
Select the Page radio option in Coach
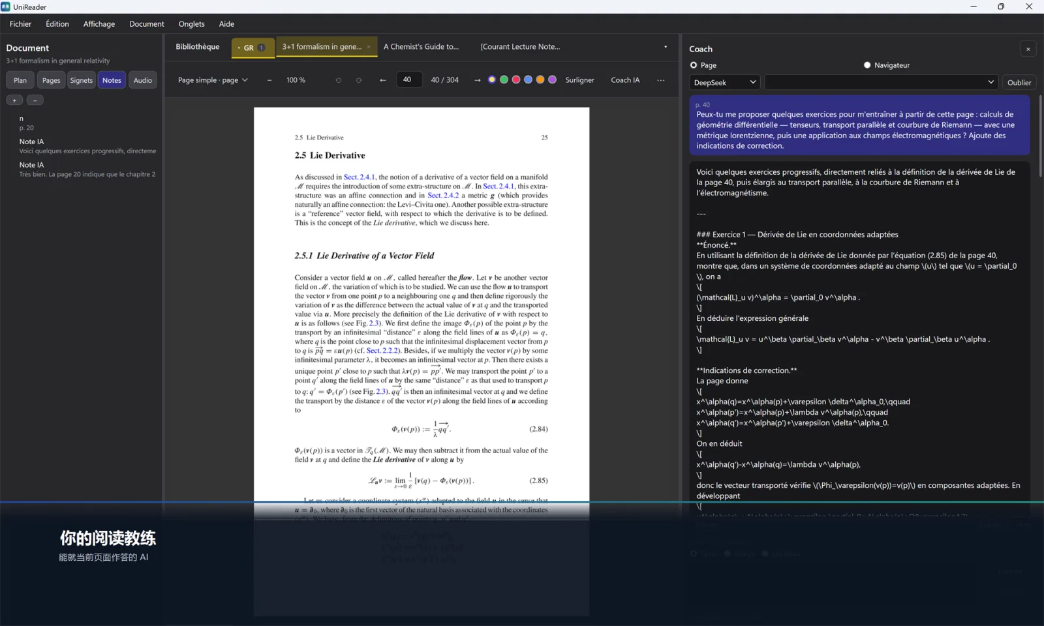(694, 65)
